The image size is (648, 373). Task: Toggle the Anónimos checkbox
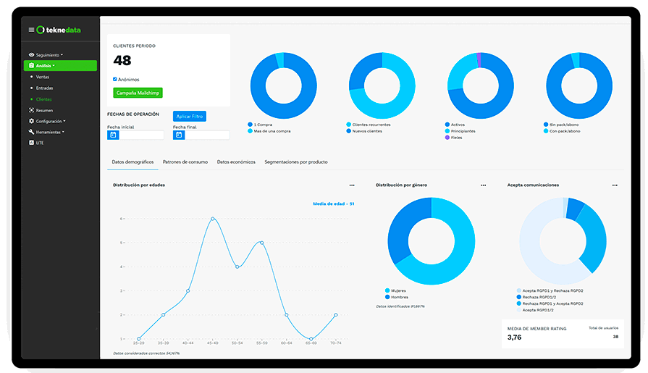pos(115,79)
